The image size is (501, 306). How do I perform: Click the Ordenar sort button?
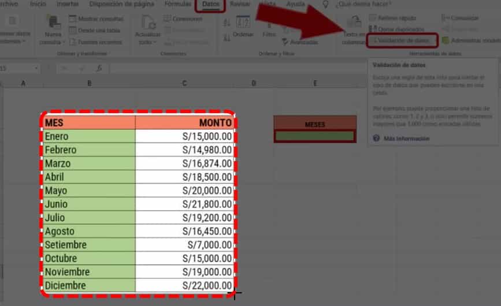pyautogui.click(x=243, y=29)
